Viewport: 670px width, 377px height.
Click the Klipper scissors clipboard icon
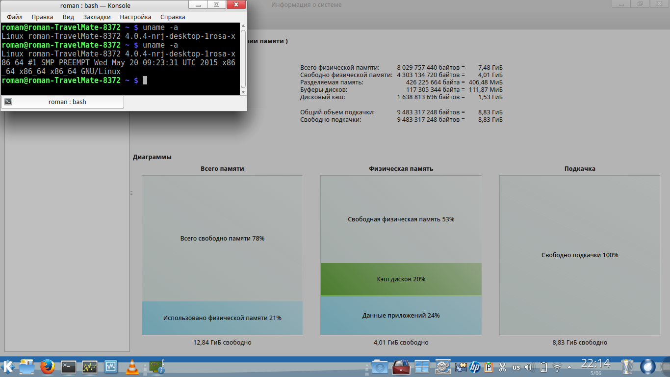pyautogui.click(x=502, y=367)
